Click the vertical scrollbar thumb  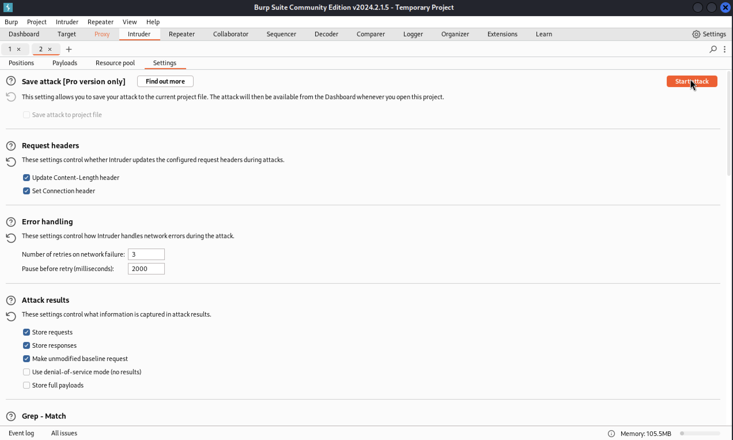[729, 123]
